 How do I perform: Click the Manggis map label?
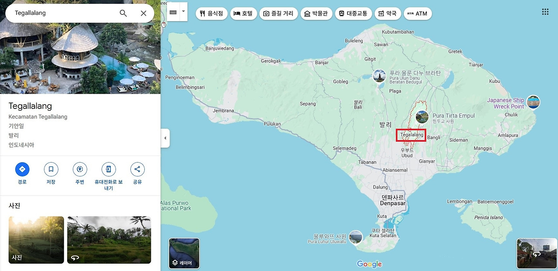483,149
